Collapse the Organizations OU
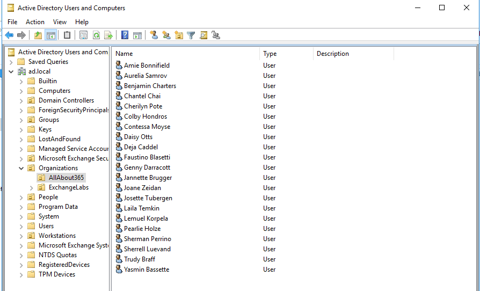The height and width of the screenshot is (291, 480). (21, 168)
